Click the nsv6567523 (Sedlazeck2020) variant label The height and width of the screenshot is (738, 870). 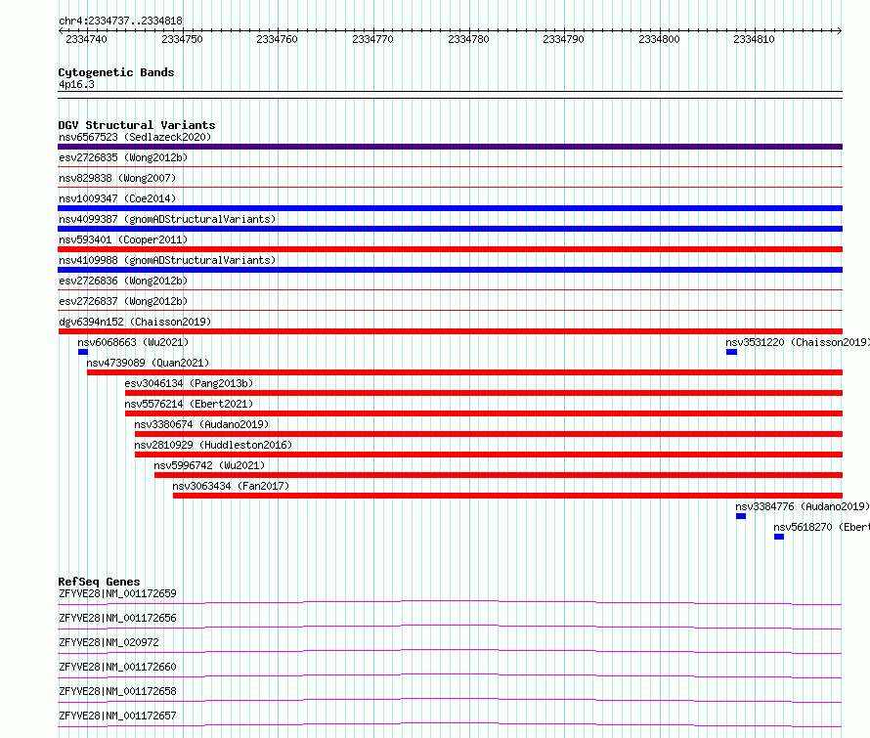pos(135,137)
